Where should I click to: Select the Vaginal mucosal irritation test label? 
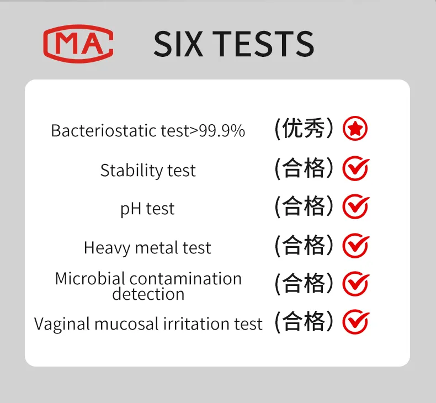point(148,324)
